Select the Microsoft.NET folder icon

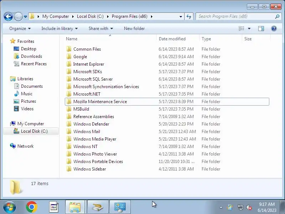(69, 94)
